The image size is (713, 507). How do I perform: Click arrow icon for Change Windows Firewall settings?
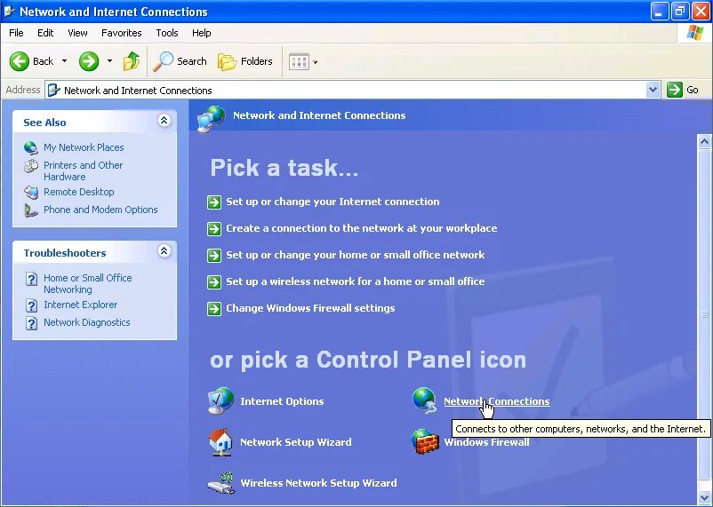coord(214,308)
